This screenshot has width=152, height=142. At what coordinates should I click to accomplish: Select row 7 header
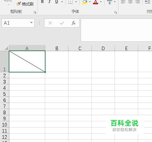tap(5, 106)
